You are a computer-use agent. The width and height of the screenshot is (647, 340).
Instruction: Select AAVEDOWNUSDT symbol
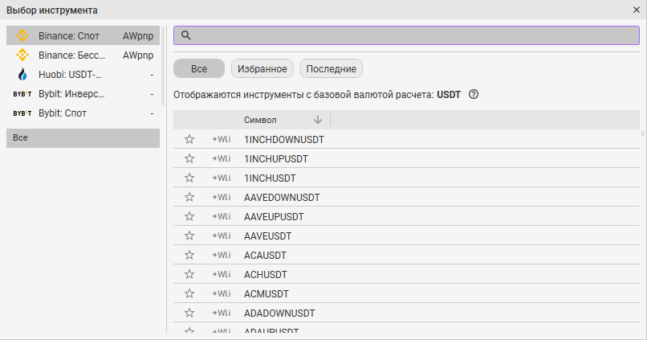coord(282,198)
